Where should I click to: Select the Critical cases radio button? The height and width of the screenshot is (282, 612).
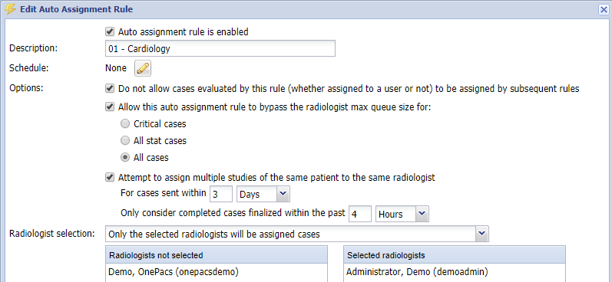click(125, 124)
